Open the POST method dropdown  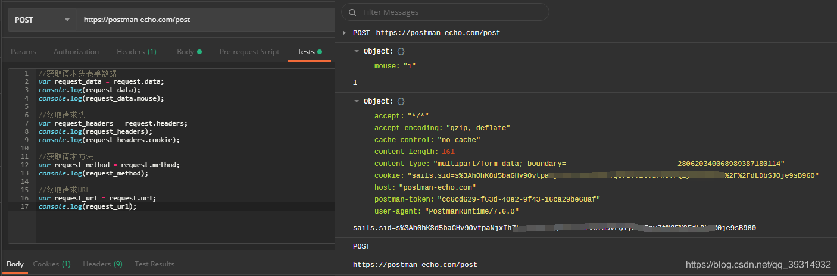[42, 20]
